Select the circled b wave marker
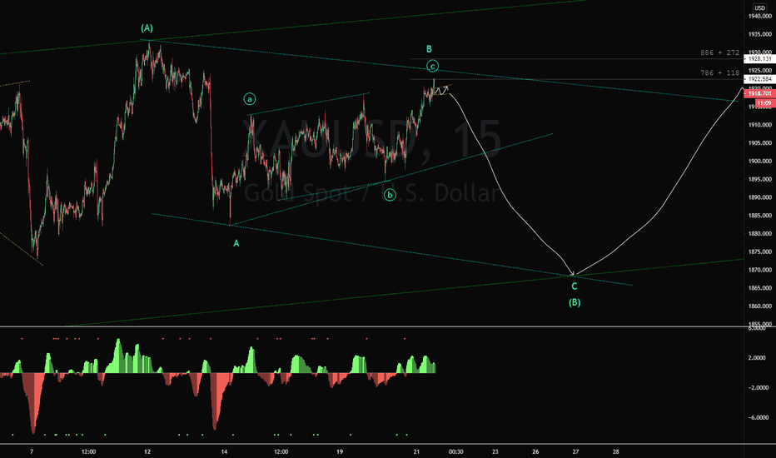Screen dimensions: 776x458 coord(390,195)
